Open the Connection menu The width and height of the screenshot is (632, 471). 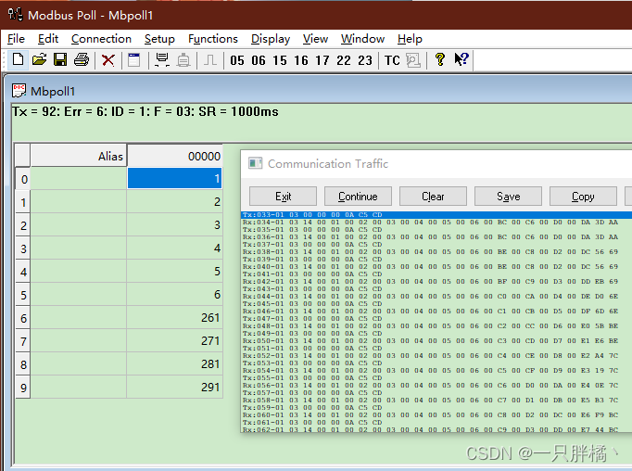(x=101, y=39)
